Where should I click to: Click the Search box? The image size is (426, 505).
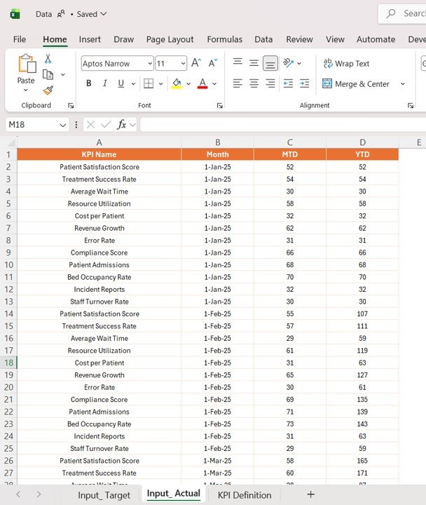(x=402, y=13)
